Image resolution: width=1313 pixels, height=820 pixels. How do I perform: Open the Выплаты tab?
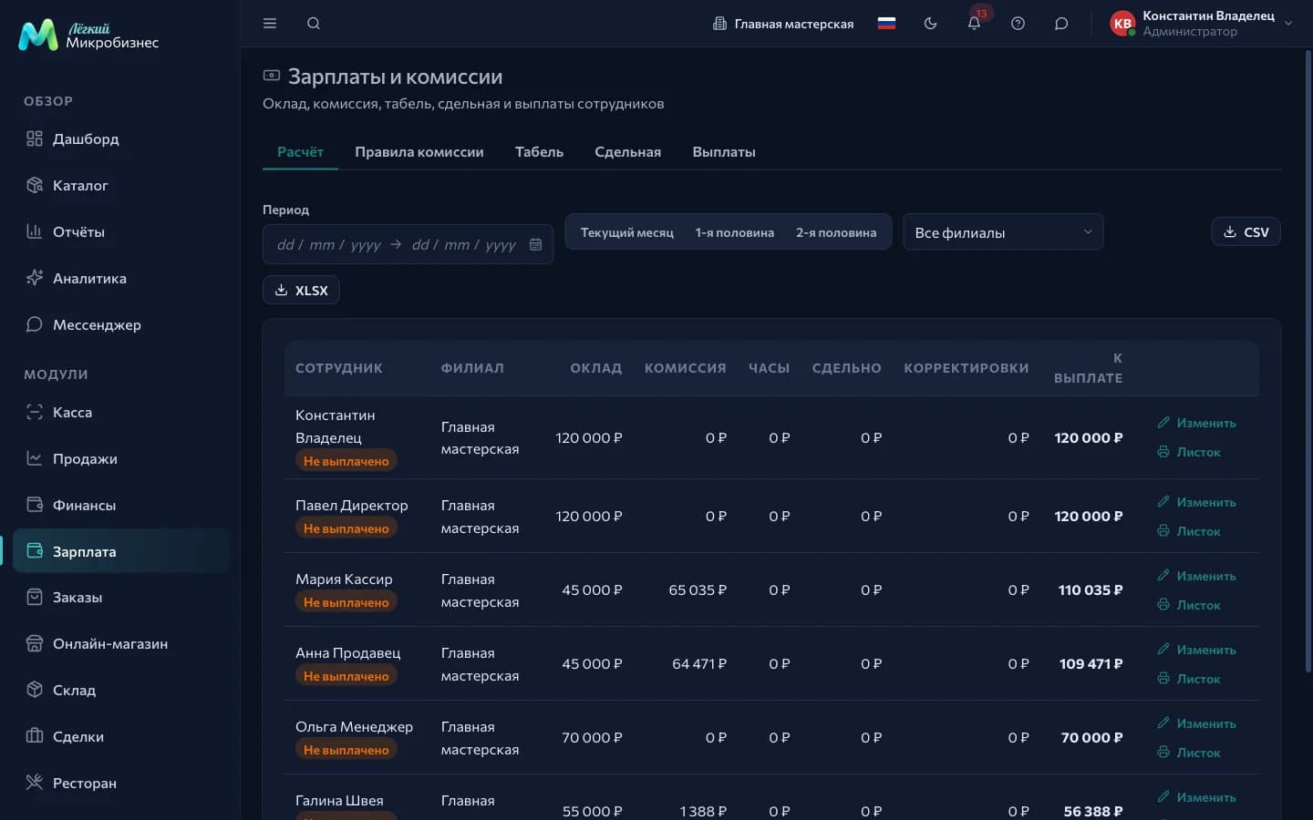pyautogui.click(x=724, y=152)
